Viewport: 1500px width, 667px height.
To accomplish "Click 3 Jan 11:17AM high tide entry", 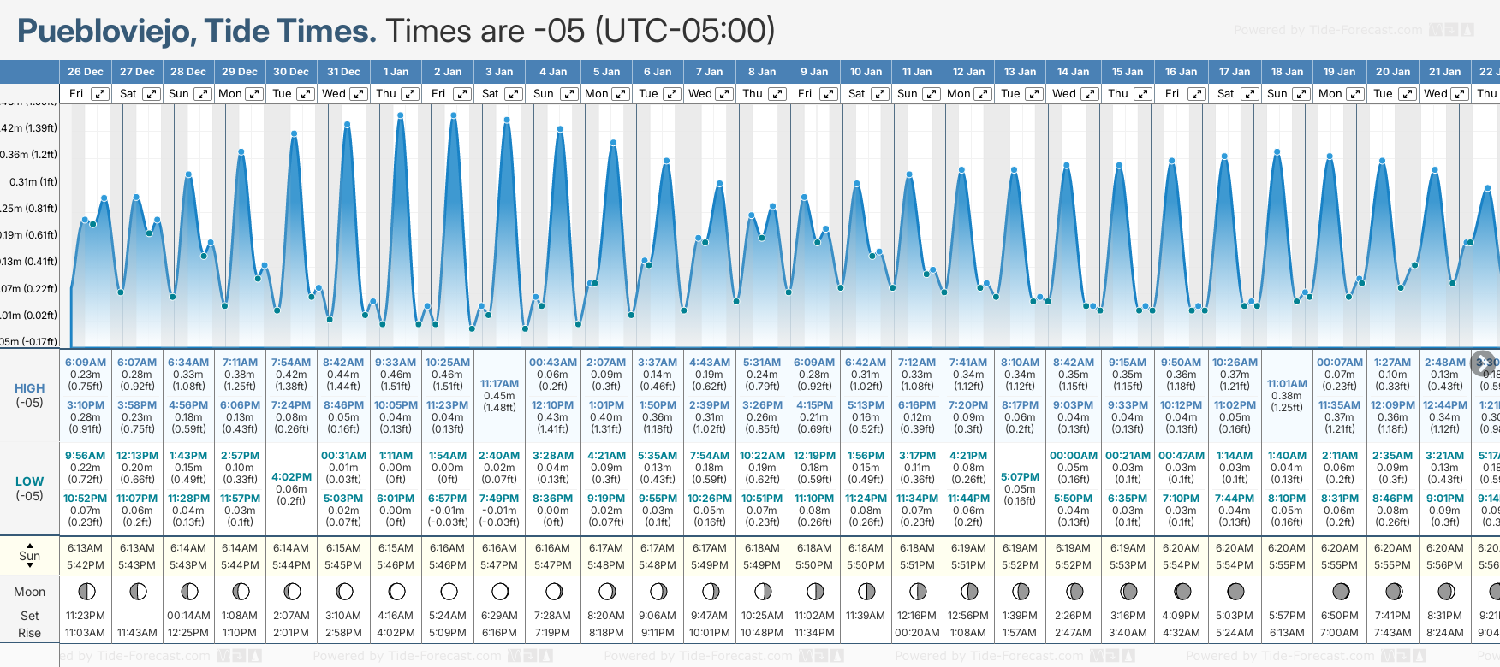I will point(499,395).
